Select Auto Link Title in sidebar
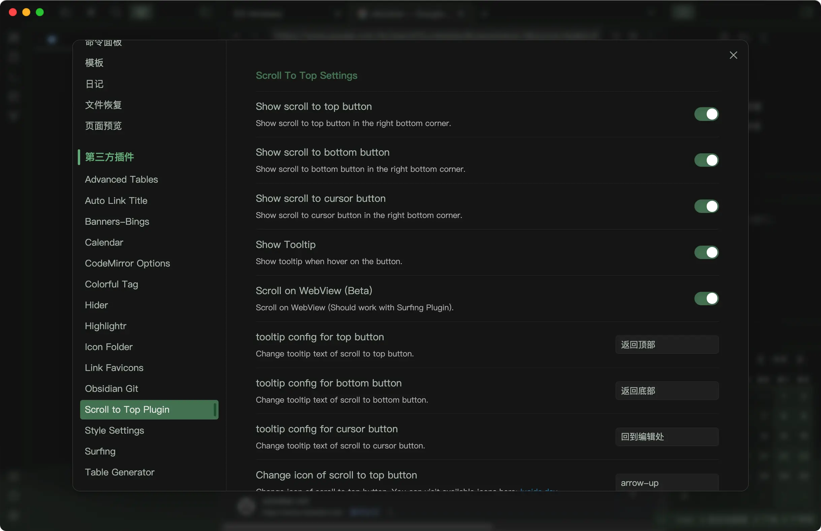The image size is (821, 531). (x=116, y=201)
